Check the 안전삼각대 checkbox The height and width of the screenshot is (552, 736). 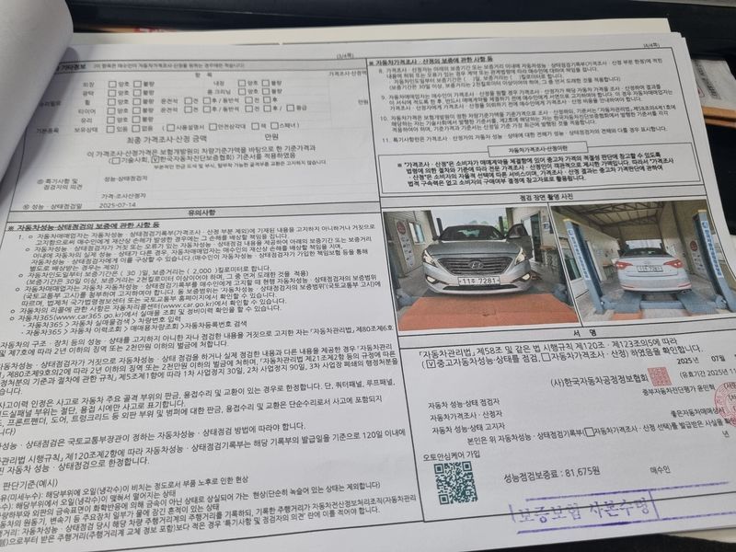(213, 126)
